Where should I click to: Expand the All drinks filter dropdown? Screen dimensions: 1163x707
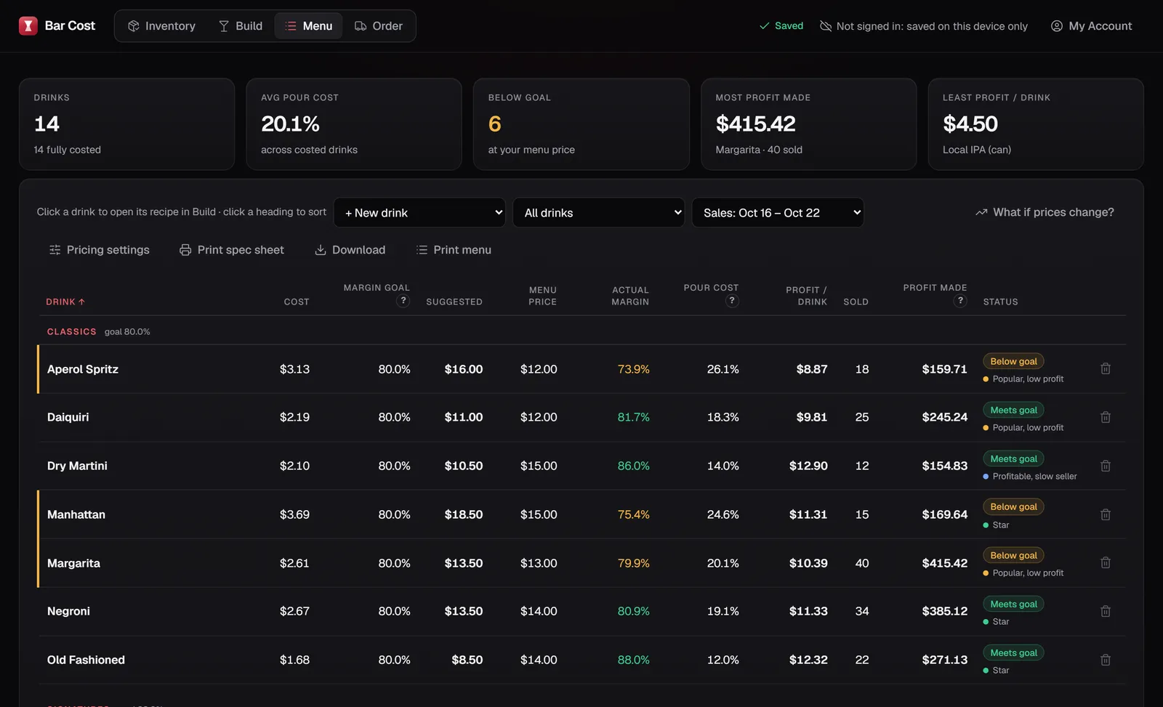[x=598, y=213]
